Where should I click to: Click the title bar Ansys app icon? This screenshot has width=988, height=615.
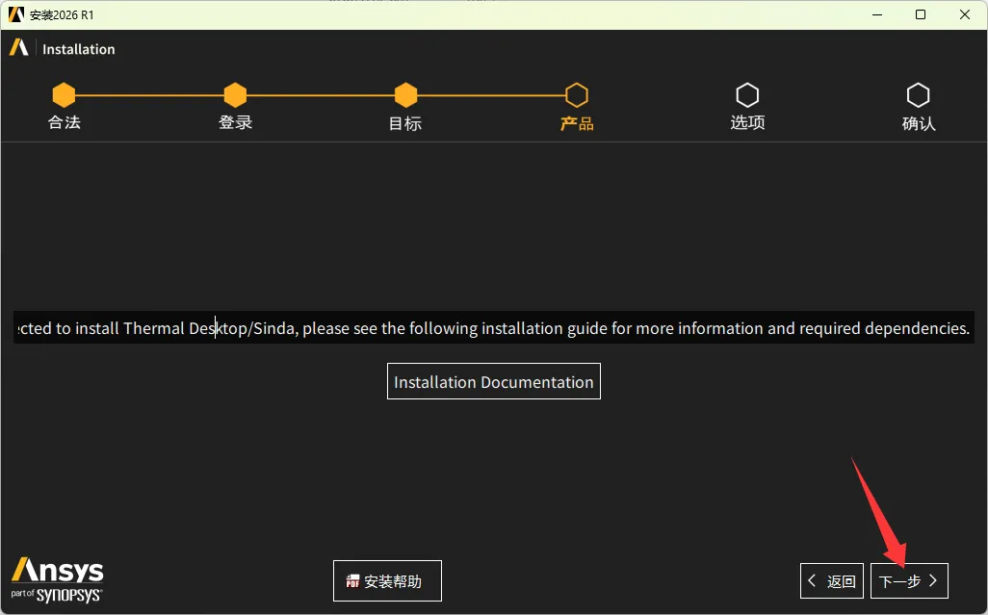tap(15, 14)
